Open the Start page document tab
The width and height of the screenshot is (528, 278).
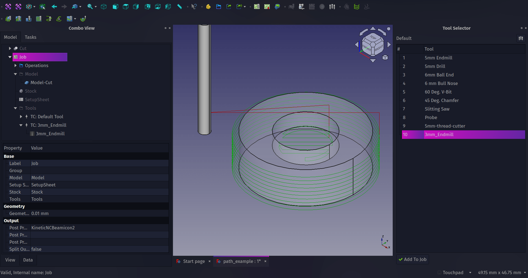(x=194, y=261)
